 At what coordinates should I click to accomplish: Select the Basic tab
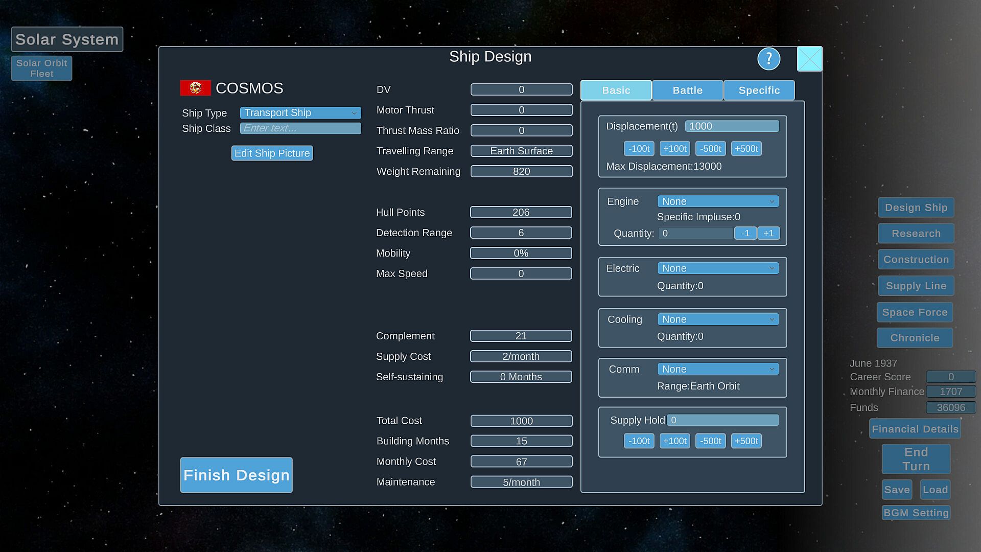click(x=616, y=90)
